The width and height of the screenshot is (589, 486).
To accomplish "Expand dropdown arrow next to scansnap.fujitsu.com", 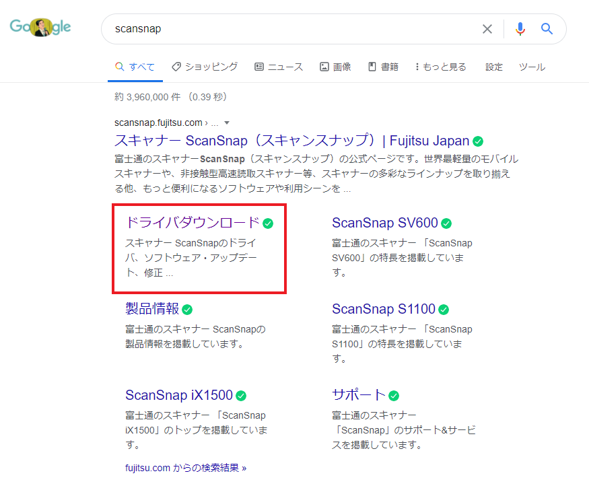I will pyautogui.click(x=226, y=123).
